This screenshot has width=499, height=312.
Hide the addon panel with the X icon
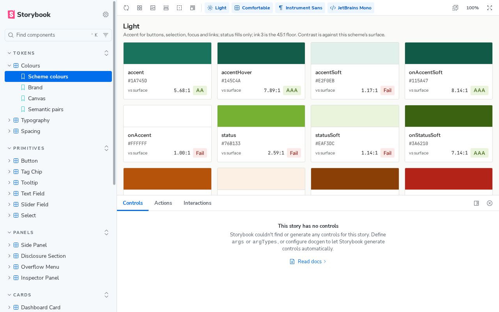[x=490, y=203]
